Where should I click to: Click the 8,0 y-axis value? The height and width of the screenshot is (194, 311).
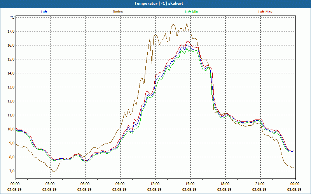tap(12, 157)
